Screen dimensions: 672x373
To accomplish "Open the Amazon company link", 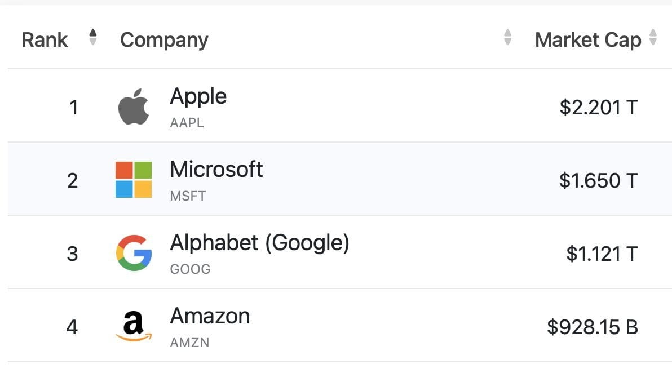I will coord(210,316).
